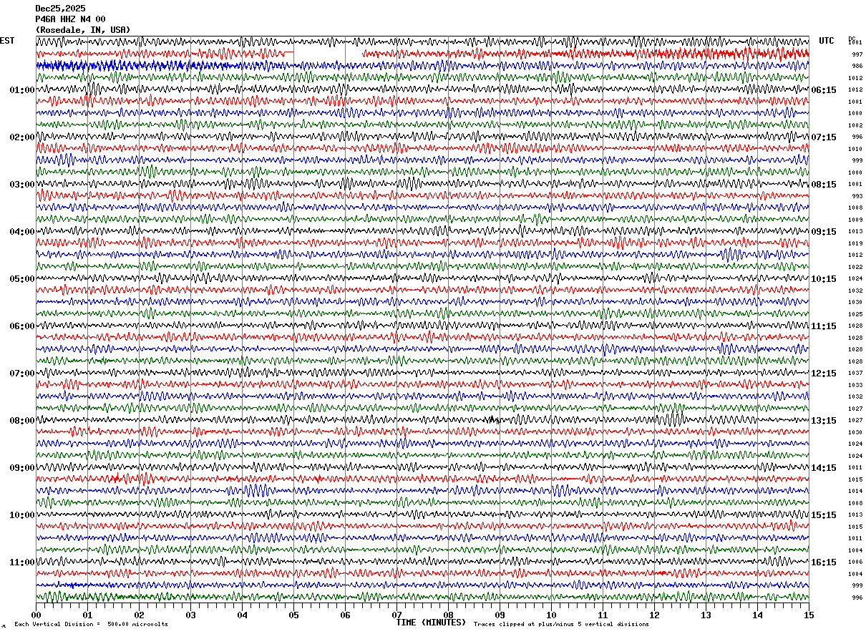
Task: Click the 12:15 UTC time label
Action: coord(824,374)
